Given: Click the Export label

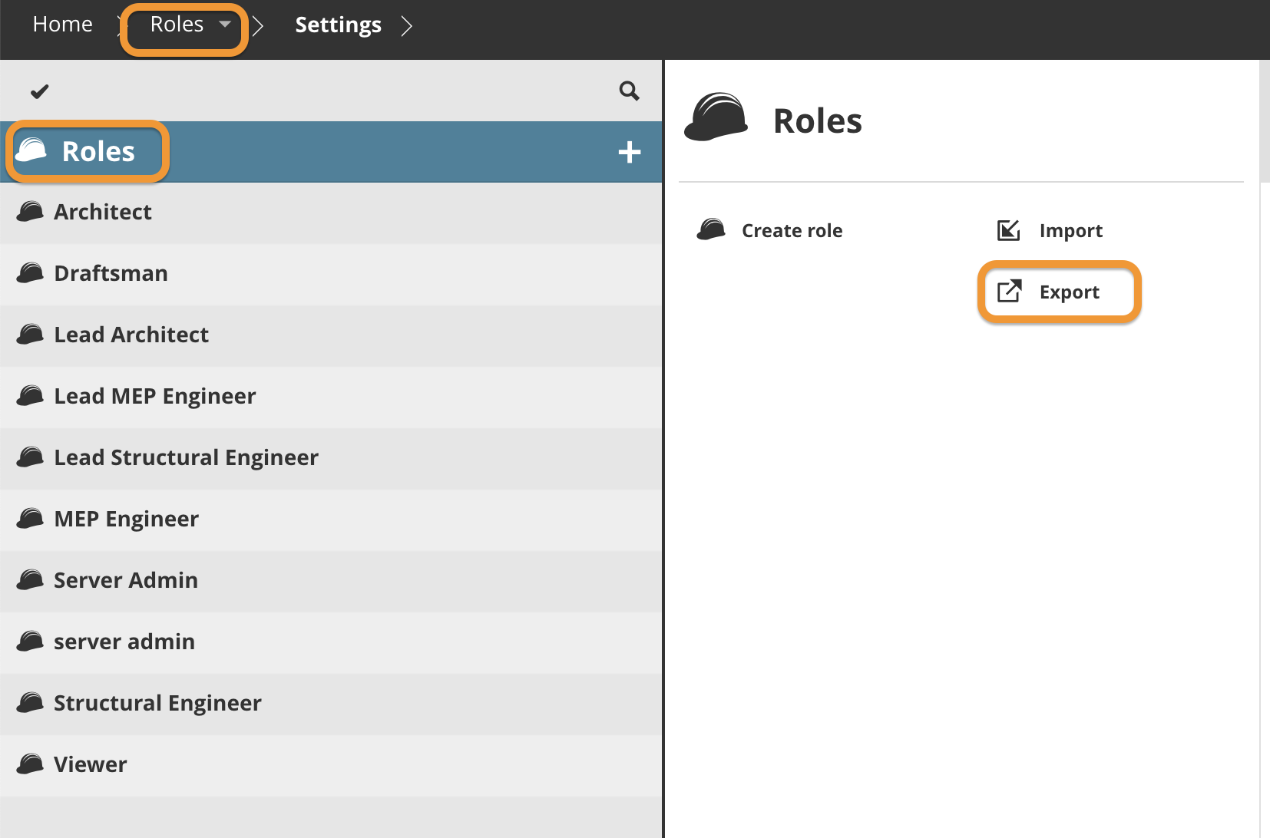Looking at the screenshot, I should point(1069,292).
